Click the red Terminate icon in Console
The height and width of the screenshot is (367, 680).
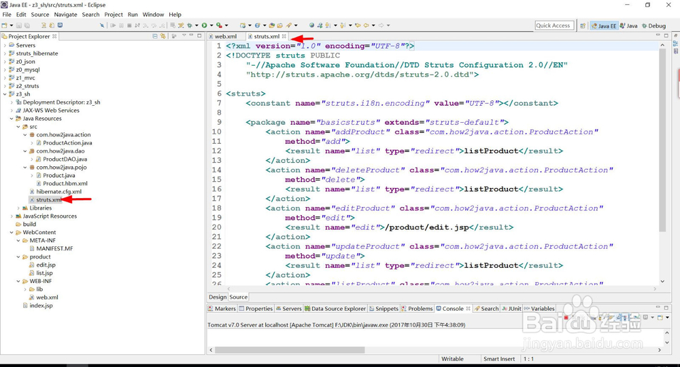click(x=566, y=317)
